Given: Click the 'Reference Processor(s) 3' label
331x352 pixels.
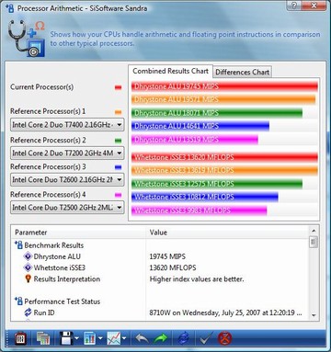Looking at the screenshot, I should [48, 167].
